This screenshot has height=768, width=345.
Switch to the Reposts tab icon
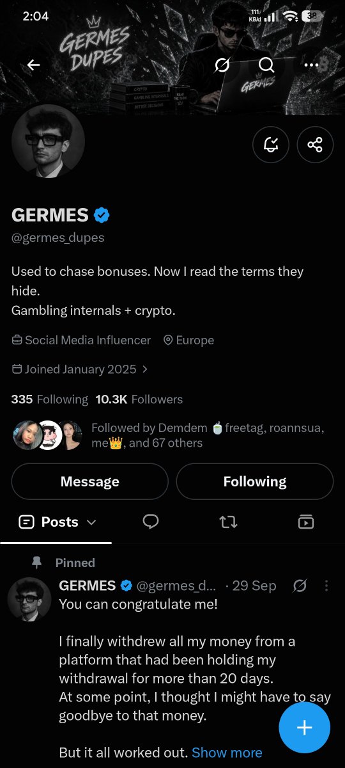pyautogui.click(x=228, y=522)
